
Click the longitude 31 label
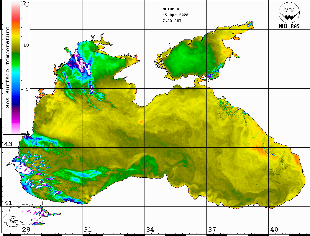[x=88, y=230]
